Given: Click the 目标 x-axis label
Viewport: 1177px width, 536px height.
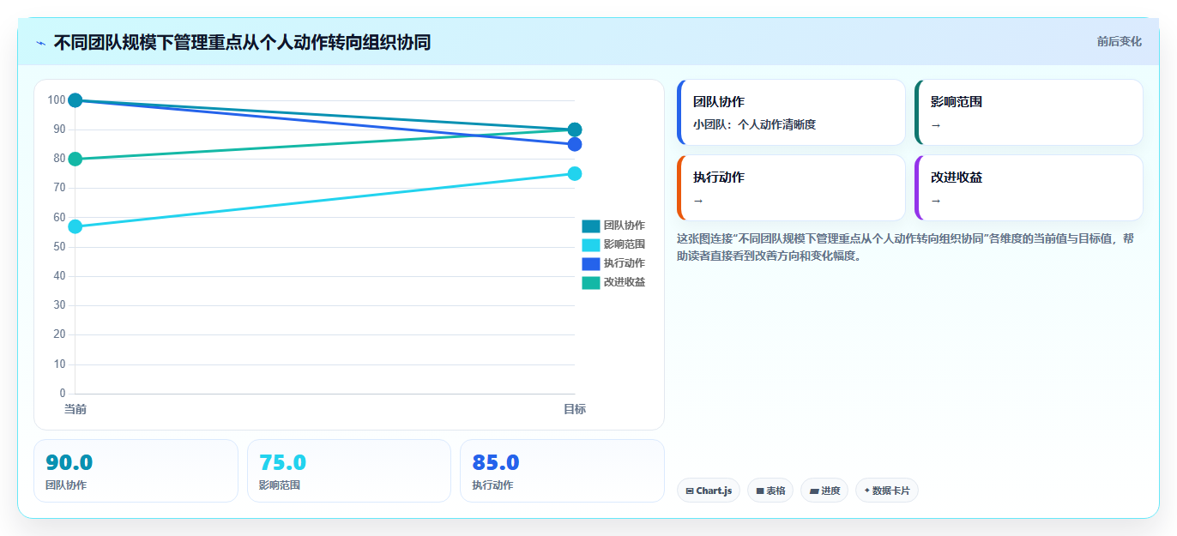Looking at the screenshot, I should pyautogui.click(x=575, y=409).
